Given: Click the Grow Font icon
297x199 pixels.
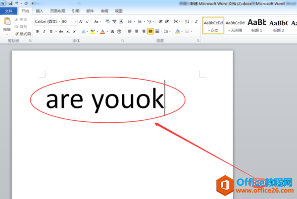Looking at the screenshot, I should pos(81,22).
